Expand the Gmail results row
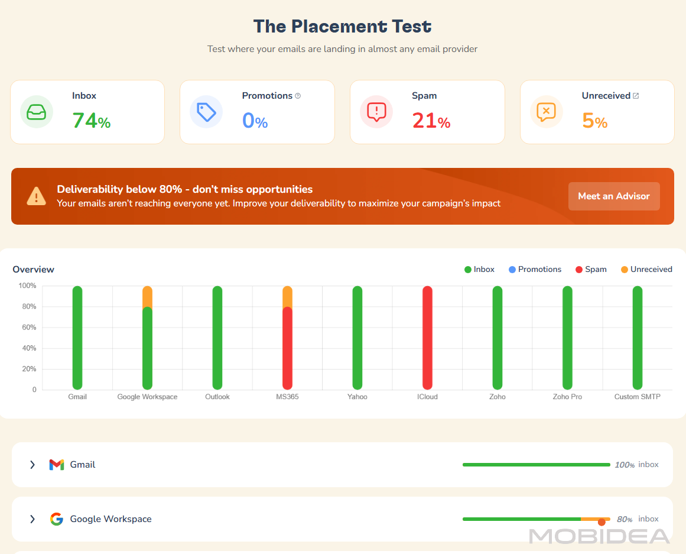The image size is (686, 554). [x=32, y=465]
